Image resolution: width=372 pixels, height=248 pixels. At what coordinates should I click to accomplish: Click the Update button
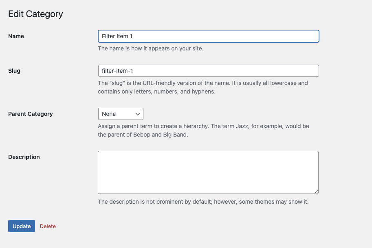pos(22,226)
